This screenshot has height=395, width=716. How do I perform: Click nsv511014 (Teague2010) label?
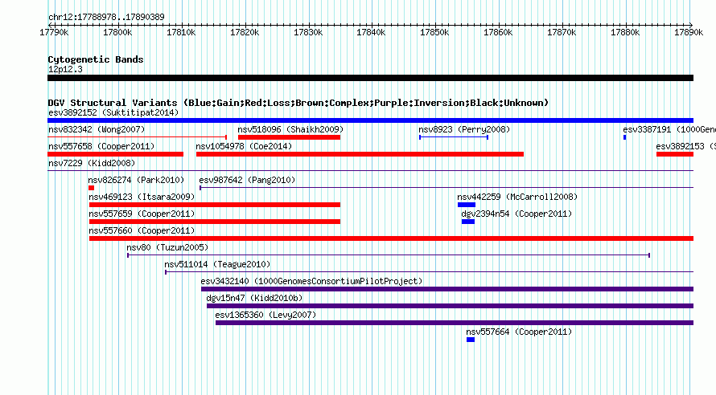click(x=217, y=264)
